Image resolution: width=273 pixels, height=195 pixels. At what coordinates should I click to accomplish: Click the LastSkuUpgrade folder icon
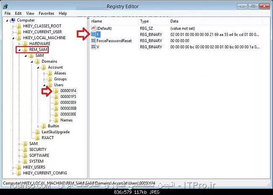point(37,132)
